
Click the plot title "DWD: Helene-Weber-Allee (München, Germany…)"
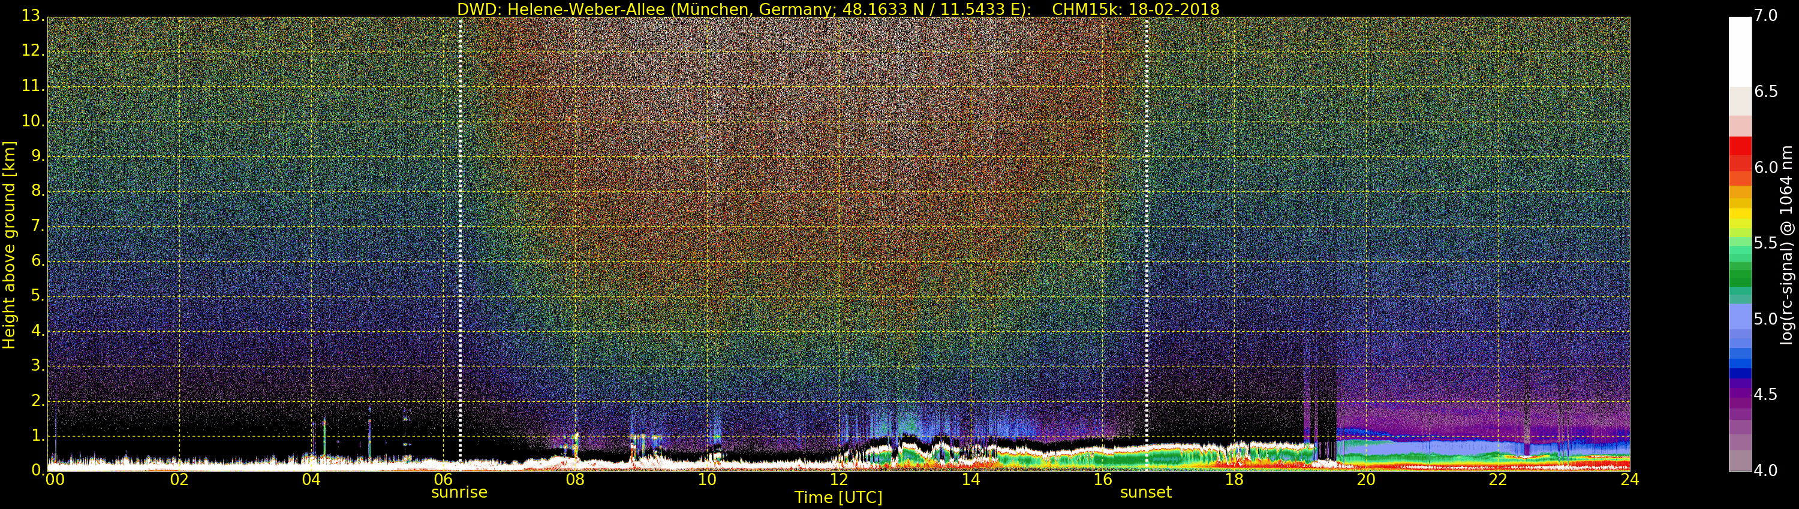(x=744, y=9)
